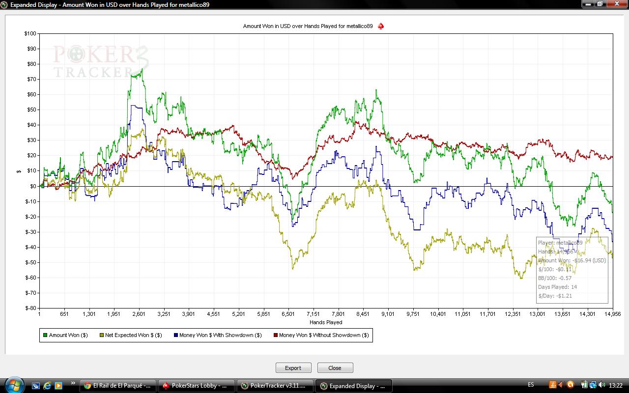Click the Amount Won ($) legend label
Viewport: 629px width, 393px height.
coord(68,335)
